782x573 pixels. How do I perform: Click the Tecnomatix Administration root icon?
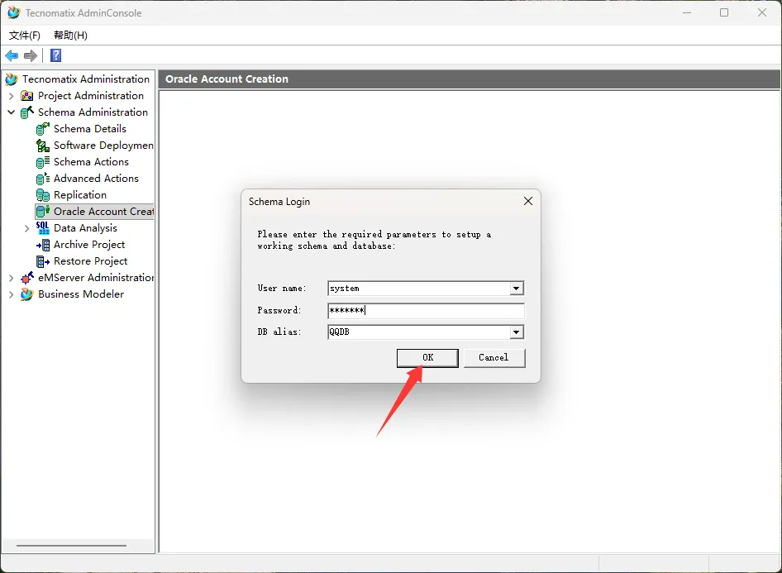click(12, 79)
